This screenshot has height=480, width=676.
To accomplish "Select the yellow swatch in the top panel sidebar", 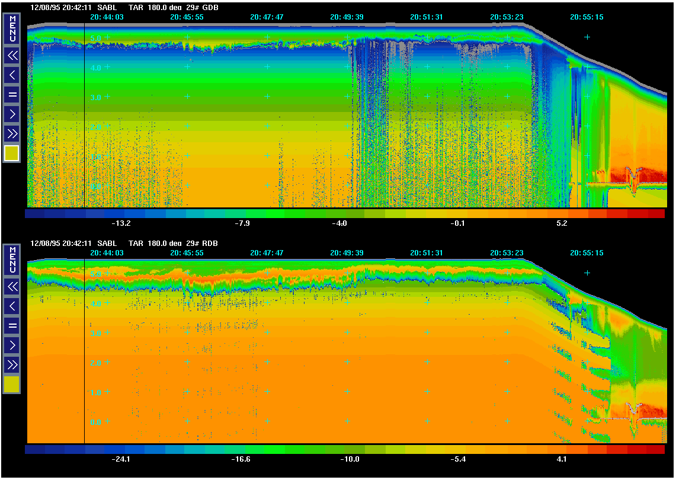I will (12, 153).
